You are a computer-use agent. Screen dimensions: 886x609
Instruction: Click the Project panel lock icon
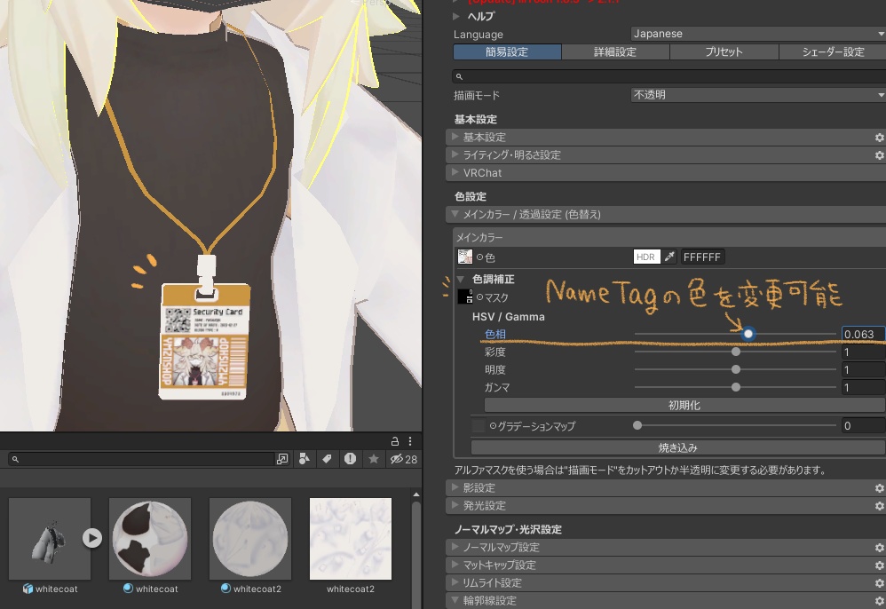395,441
